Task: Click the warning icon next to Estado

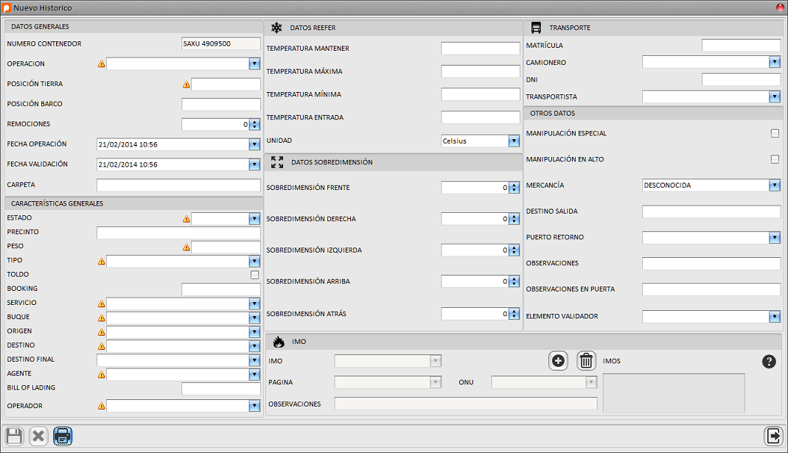Action: 186,219
